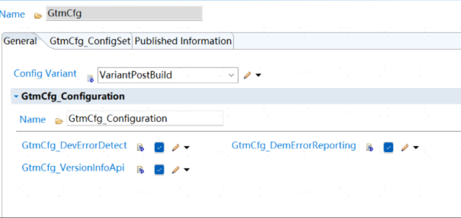Open the arrow menu beside GtmCfg_DevErrorDetect pencil
Image resolution: width=461 pixels, height=218 pixels.
click(186, 147)
